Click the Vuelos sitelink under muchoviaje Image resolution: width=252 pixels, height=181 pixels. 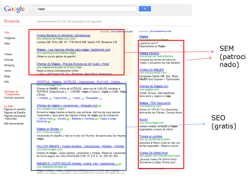(76, 98)
